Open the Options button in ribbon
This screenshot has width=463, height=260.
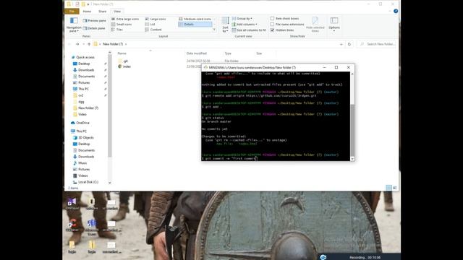(334, 25)
